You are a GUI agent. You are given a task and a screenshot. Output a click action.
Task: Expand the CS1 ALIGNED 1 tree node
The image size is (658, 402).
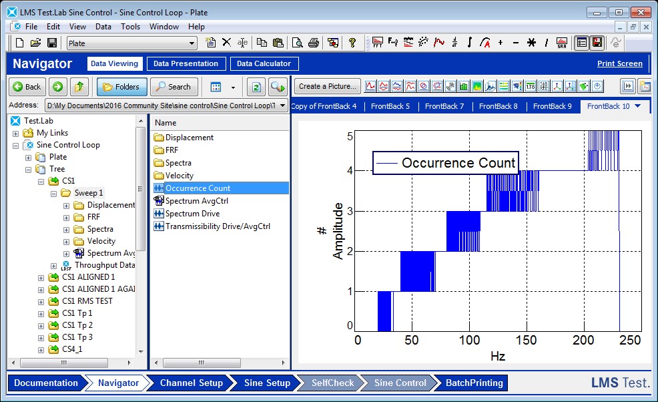click(x=41, y=277)
